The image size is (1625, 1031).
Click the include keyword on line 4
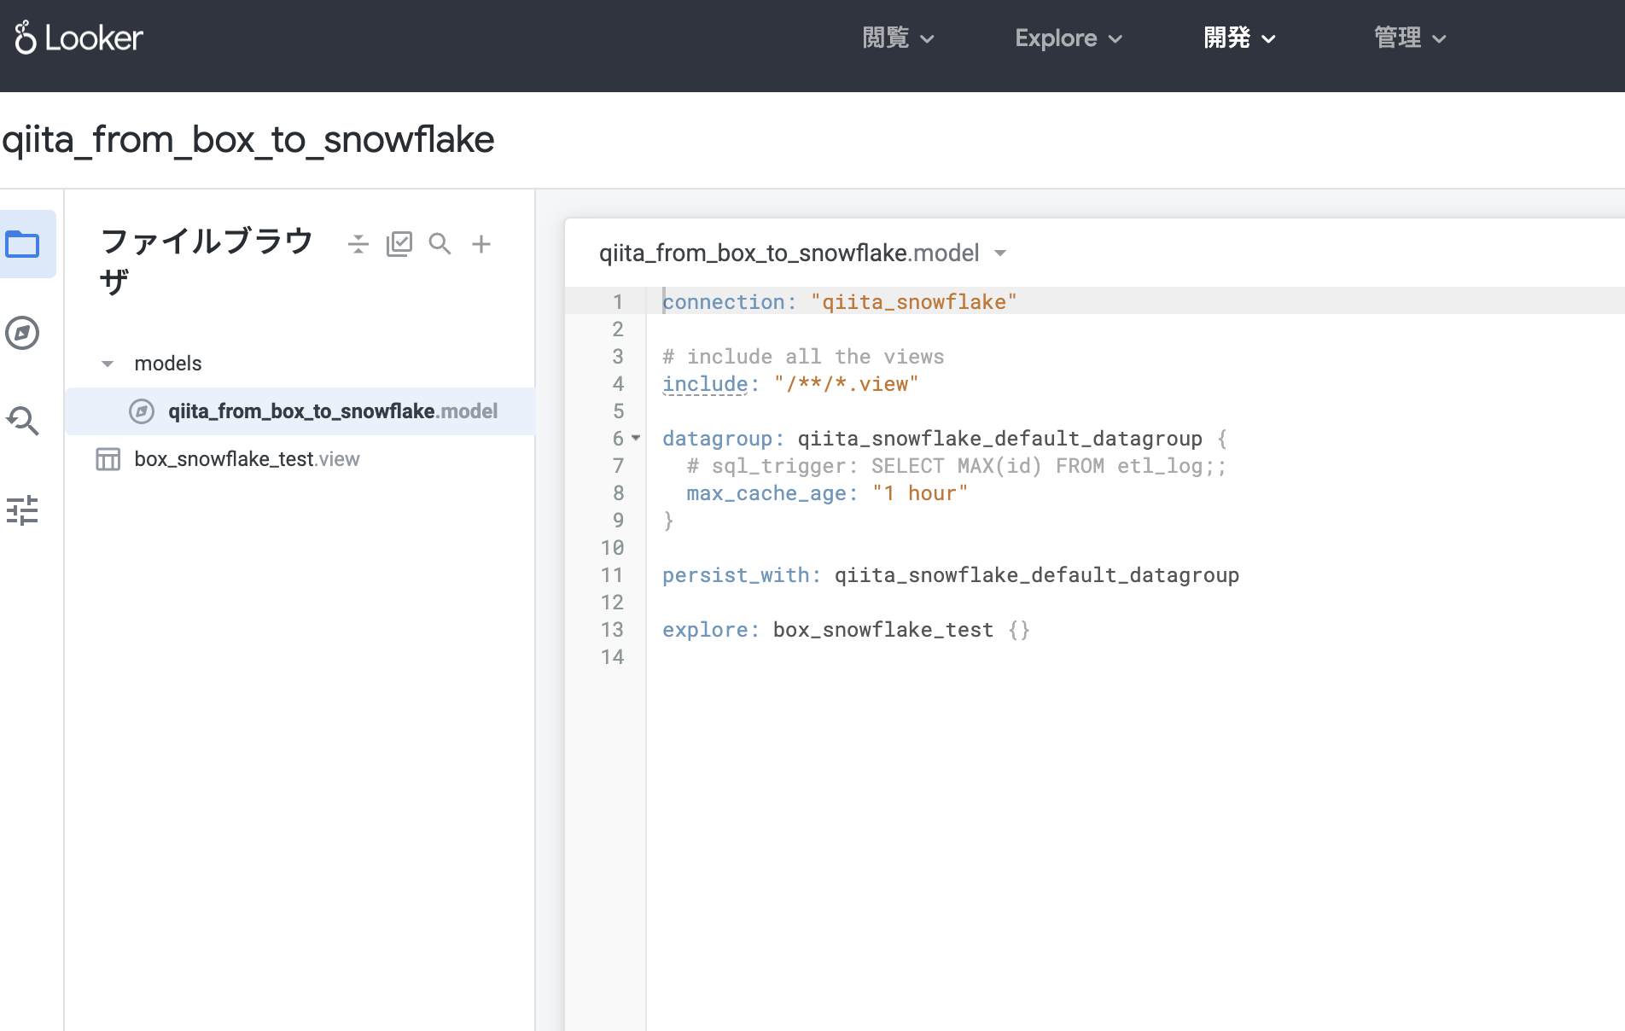[x=705, y=384]
